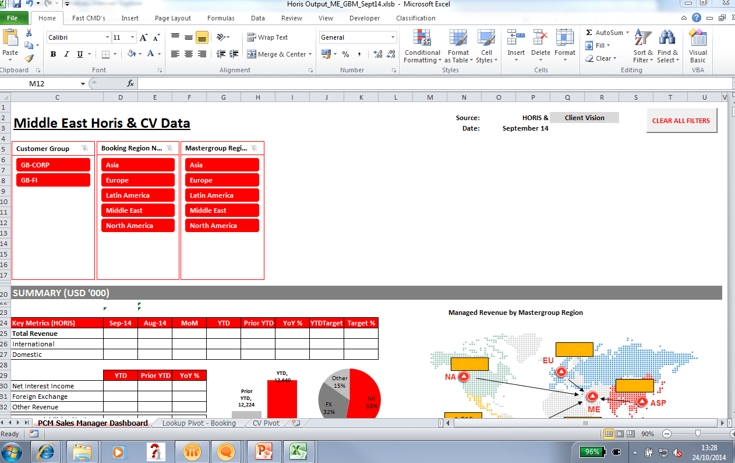Screen dimensions: 735x463
Task: Click the Fill Color paint bucket
Action: 132,54
